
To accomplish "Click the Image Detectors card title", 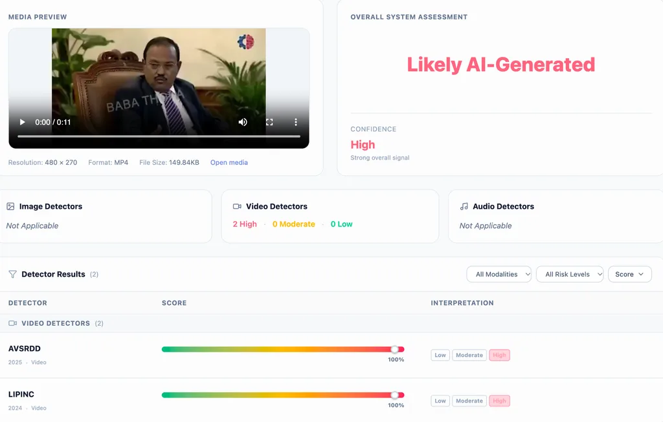I will coord(51,206).
